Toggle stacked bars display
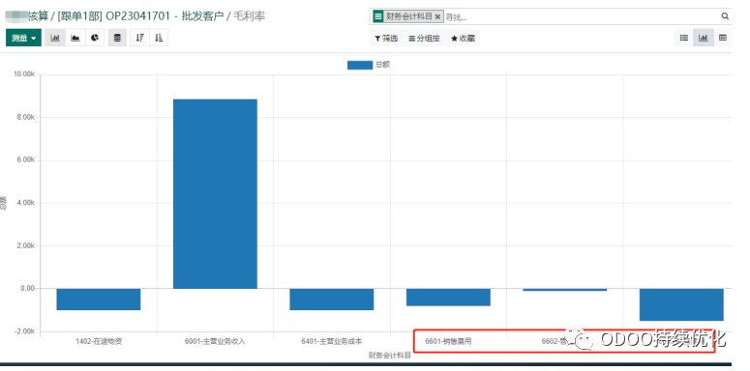 point(117,39)
